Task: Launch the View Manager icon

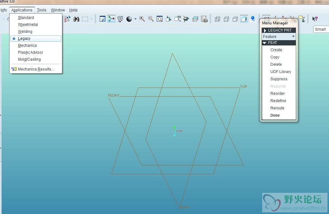Action: [204, 19]
